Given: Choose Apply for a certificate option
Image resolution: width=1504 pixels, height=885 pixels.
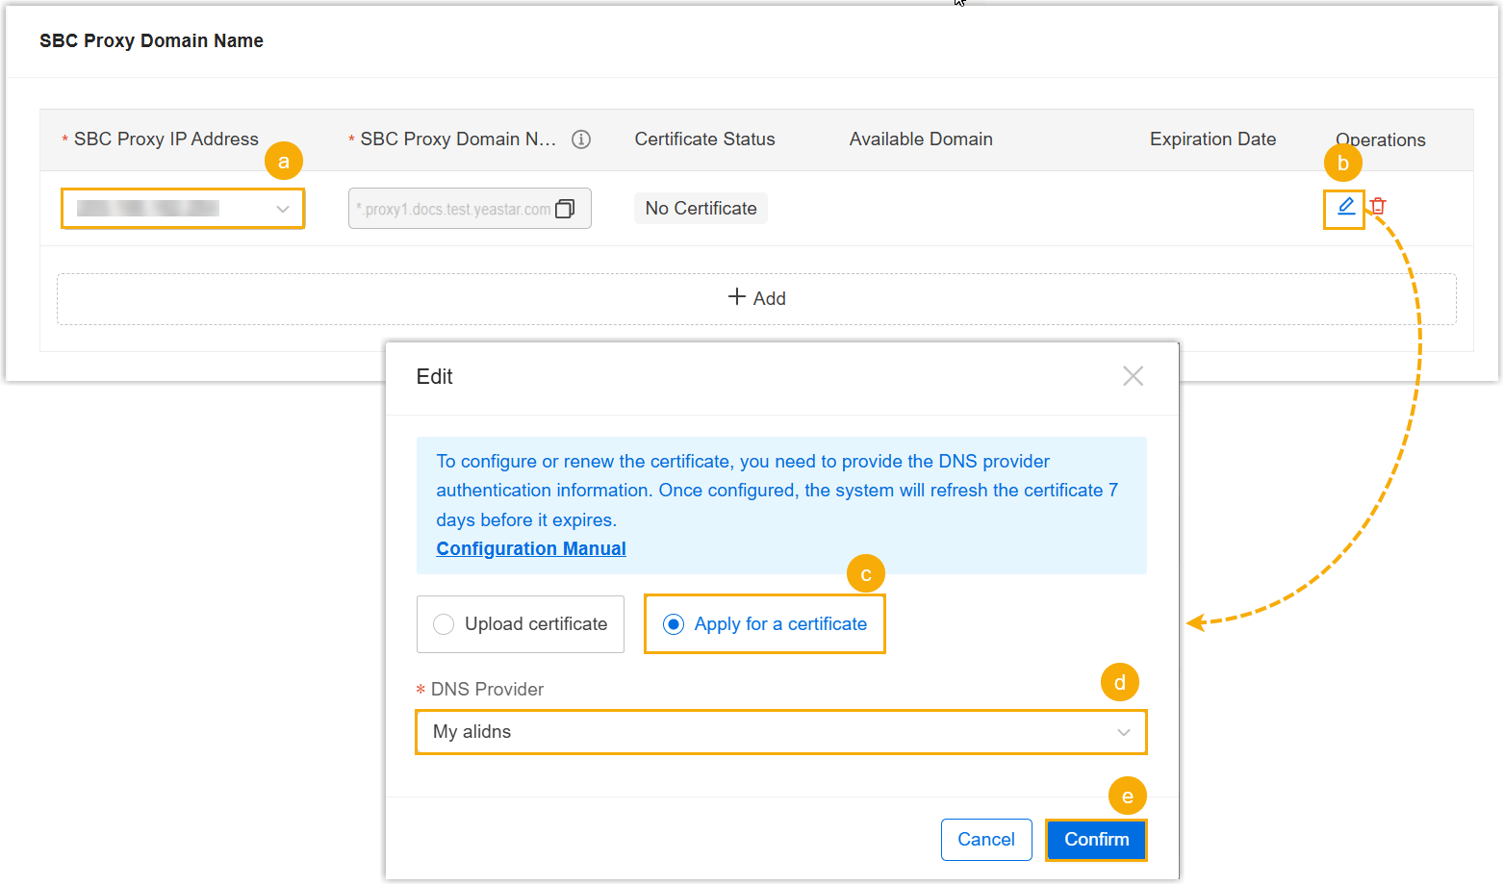Looking at the screenshot, I should click(x=674, y=624).
